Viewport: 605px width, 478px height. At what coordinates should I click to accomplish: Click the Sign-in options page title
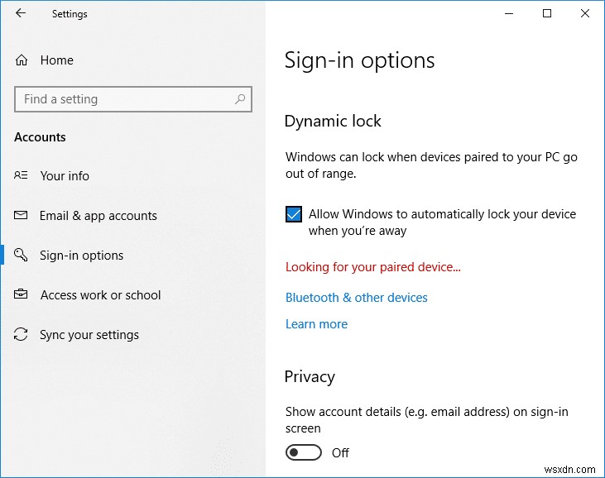tap(359, 61)
